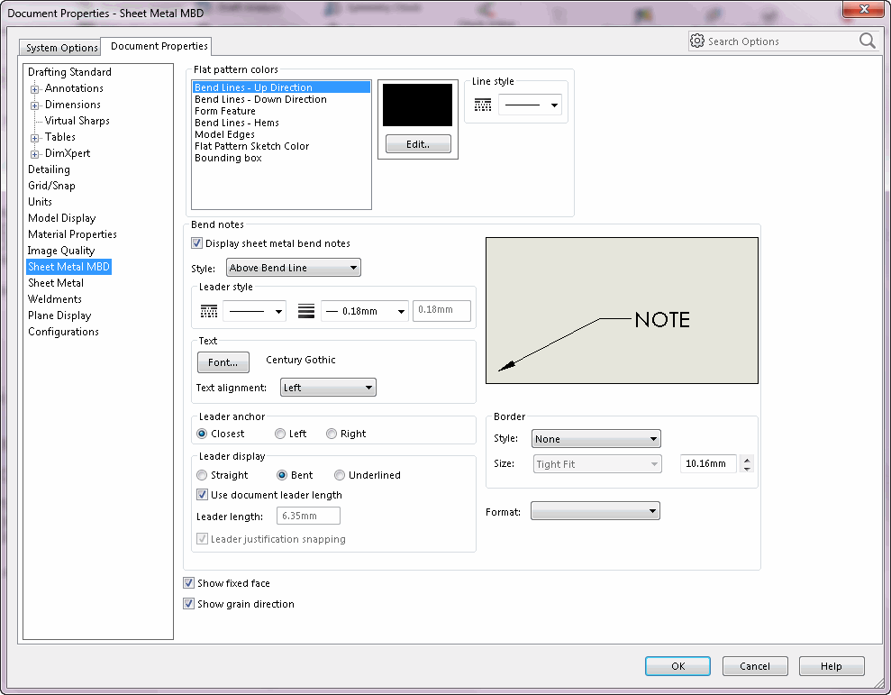
Task: Toggle Show grain direction checkbox
Action: [188, 604]
